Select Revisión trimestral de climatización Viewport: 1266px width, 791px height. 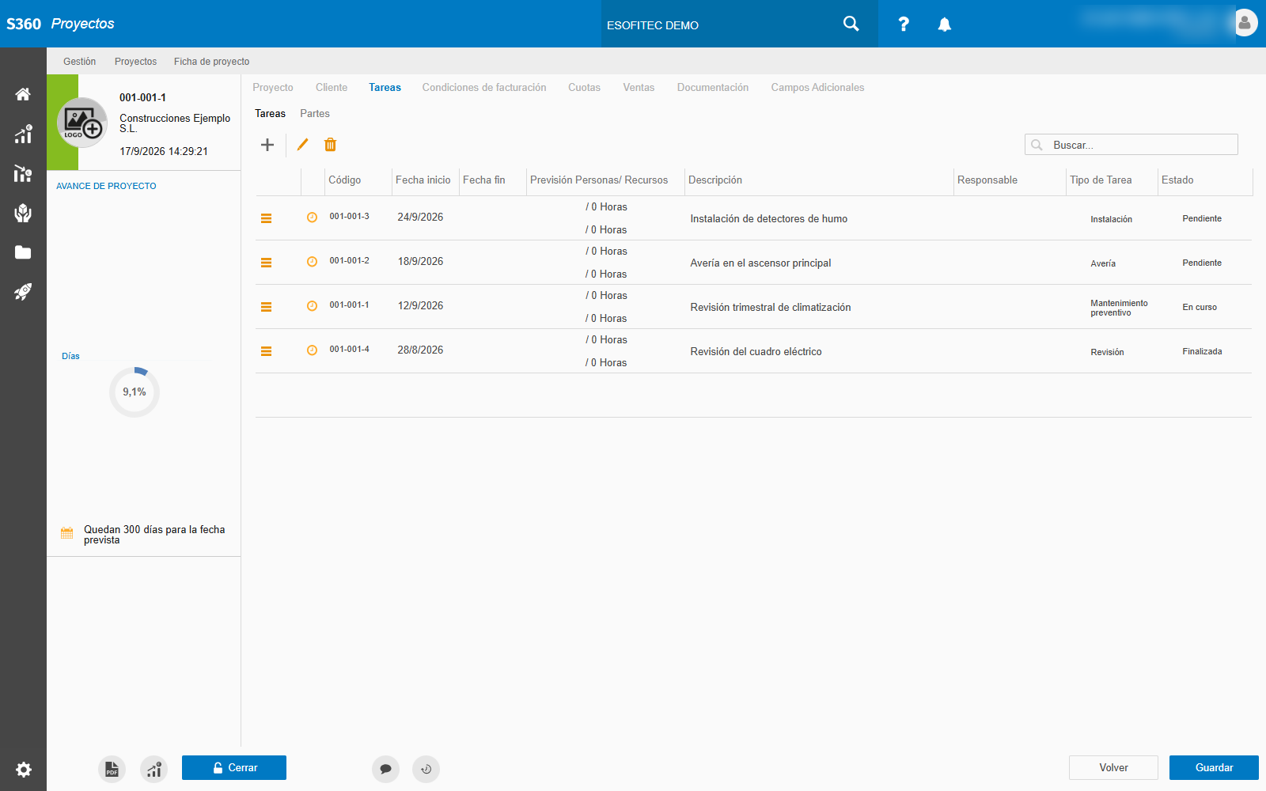pos(771,308)
